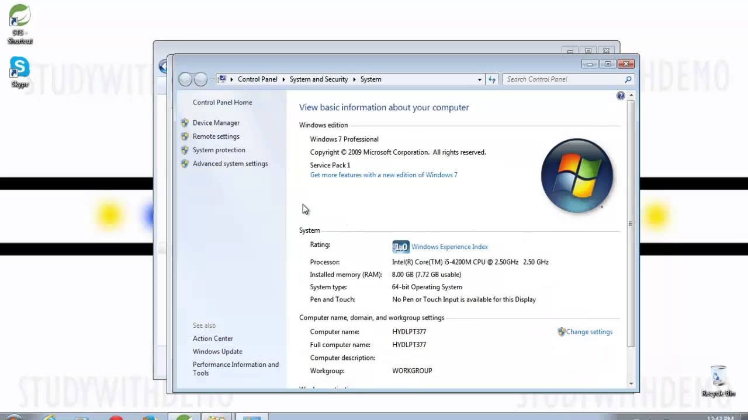Open Help via the blue question mark
The width and height of the screenshot is (748, 420).
621,96
